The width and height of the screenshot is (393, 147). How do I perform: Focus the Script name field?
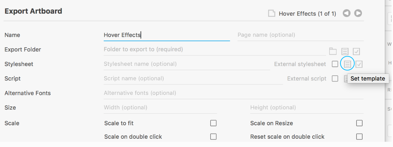point(193,78)
